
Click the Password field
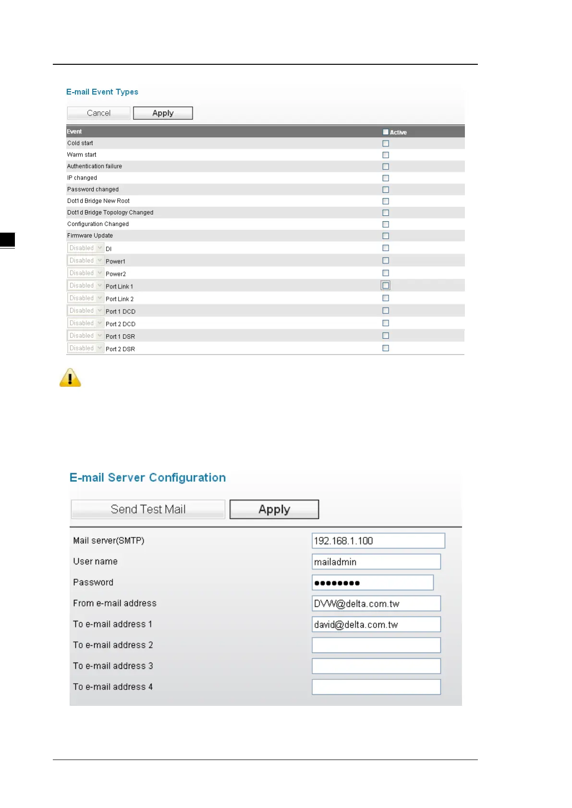tap(373, 582)
